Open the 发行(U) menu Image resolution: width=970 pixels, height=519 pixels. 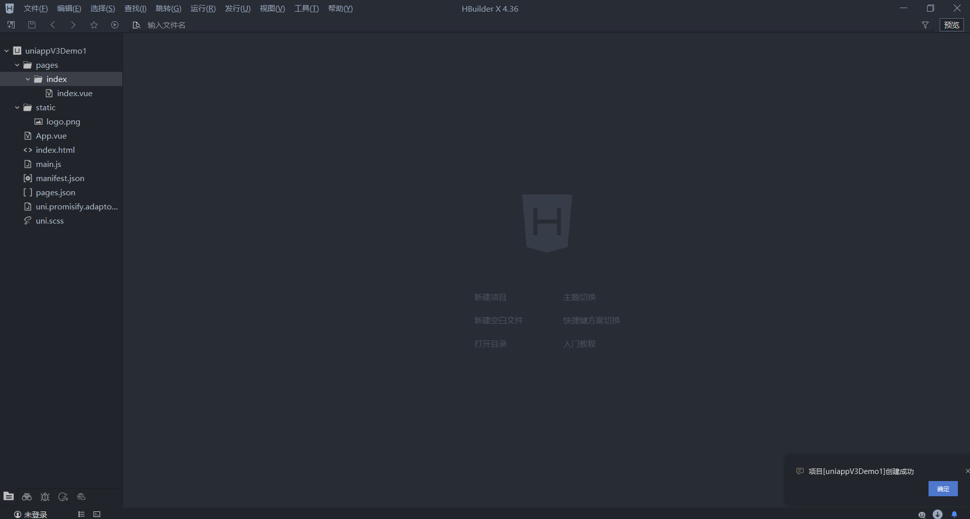238,9
